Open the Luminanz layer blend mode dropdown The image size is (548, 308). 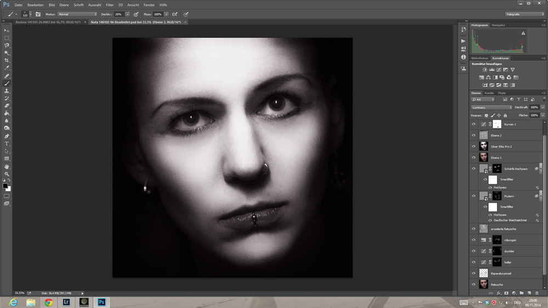492,107
